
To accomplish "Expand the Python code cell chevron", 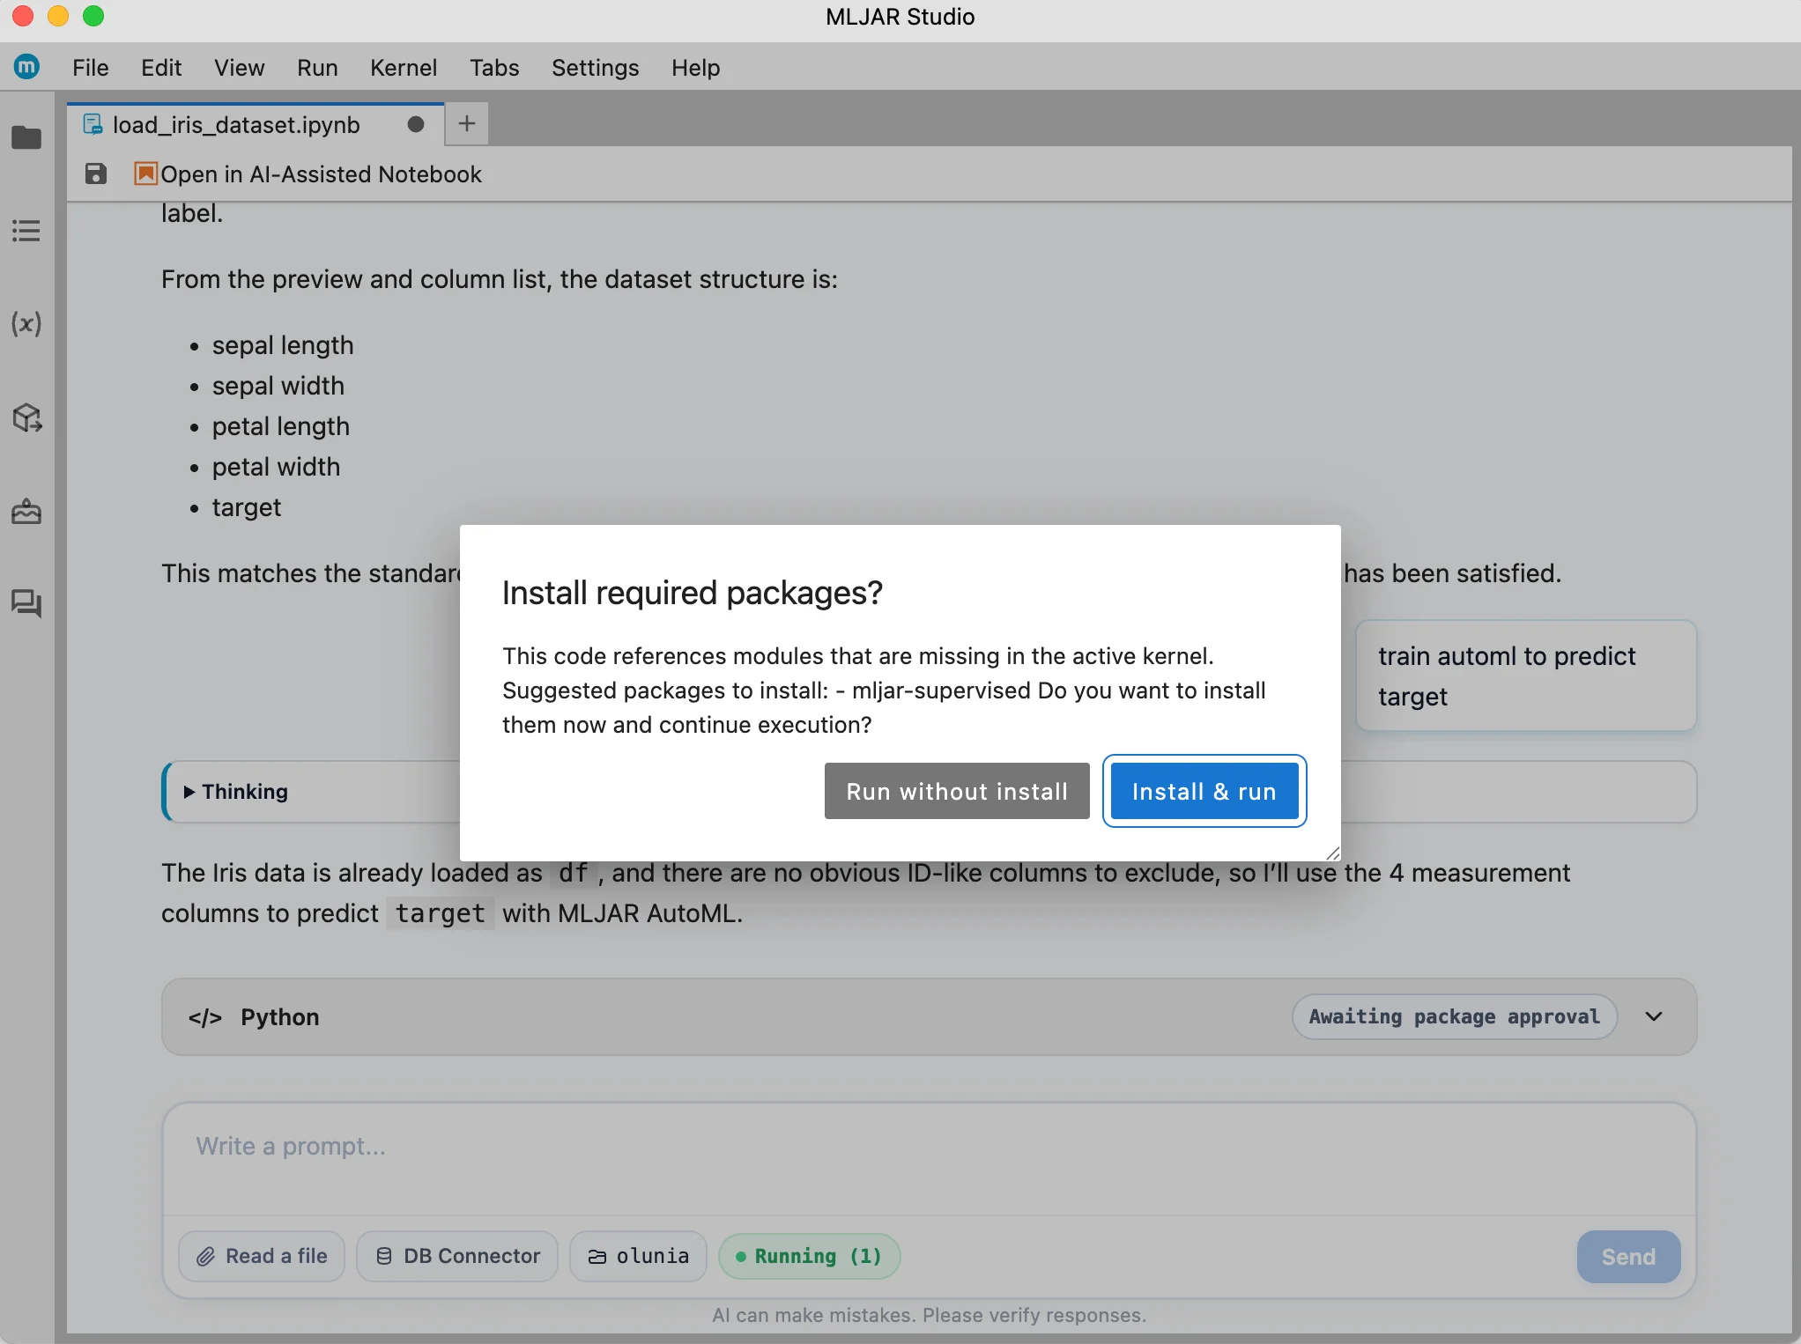I will (x=1654, y=1016).
